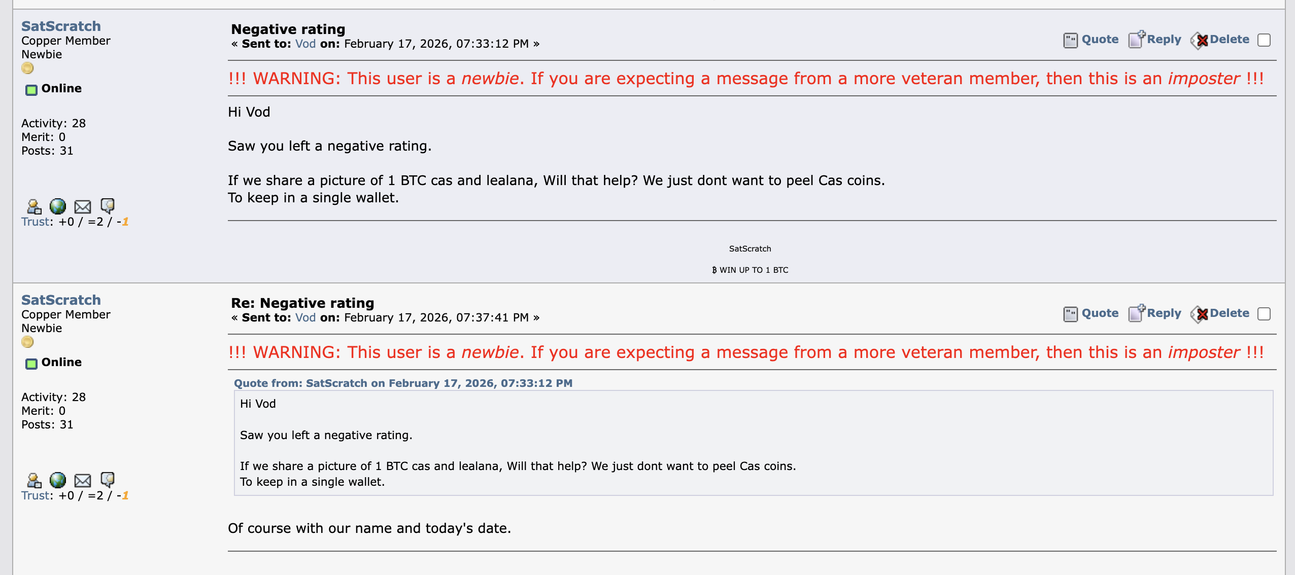Click the speech bubble icon in the first message

[108, 205]
